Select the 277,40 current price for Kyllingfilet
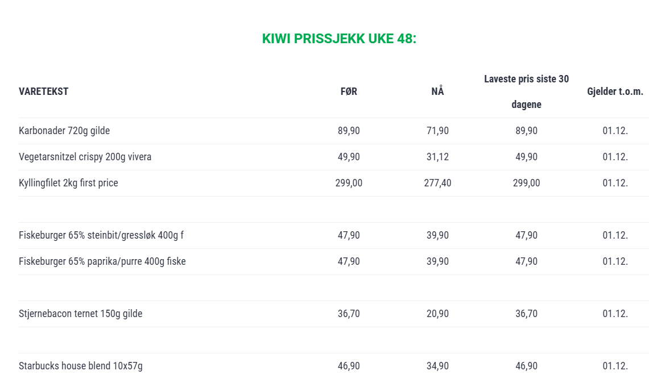649x379 pixels. (437, 182)
